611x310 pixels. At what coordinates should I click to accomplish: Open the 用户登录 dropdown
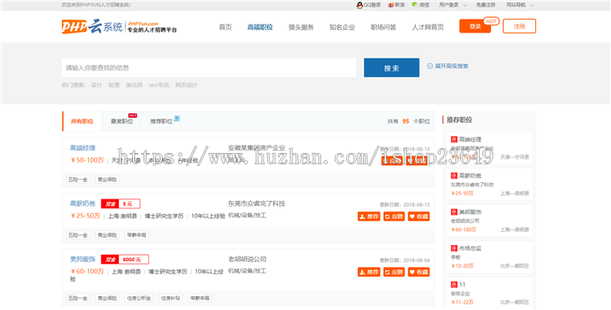point(453,5)
